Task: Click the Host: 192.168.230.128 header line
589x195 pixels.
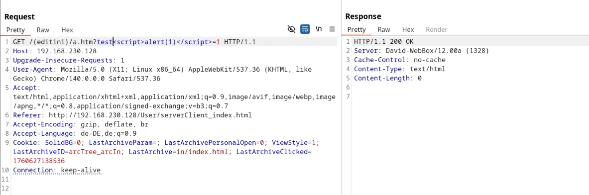Action: pyautogui.click(x=55, y=51)
